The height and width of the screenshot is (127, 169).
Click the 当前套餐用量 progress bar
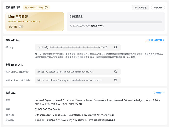tap(116, 22)
